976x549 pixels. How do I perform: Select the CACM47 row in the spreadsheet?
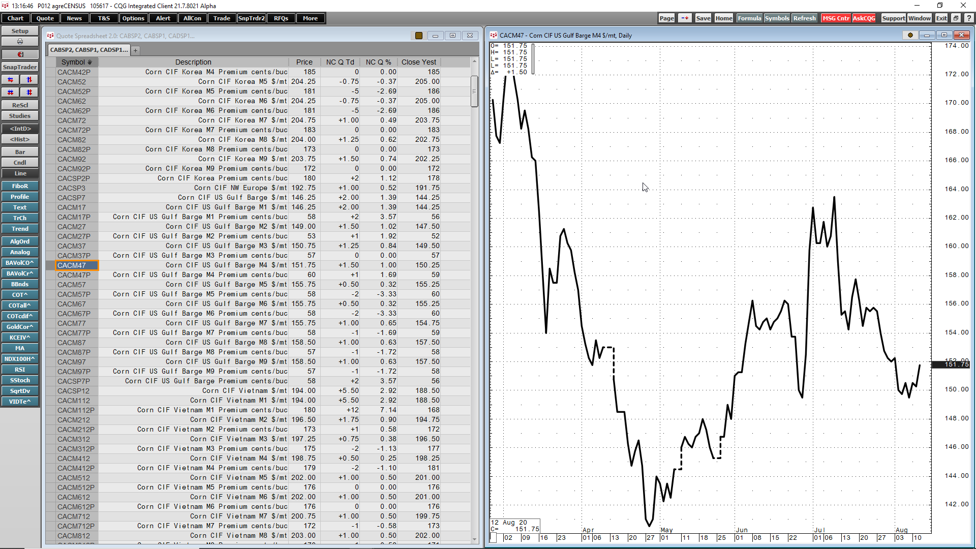tap(74, 265)
